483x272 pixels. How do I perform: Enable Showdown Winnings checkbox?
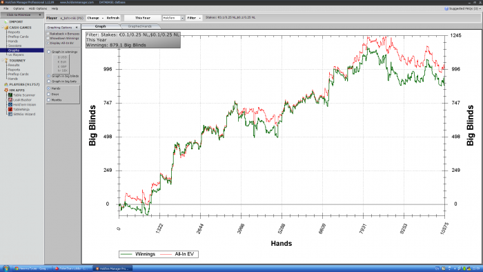[x=48, y=38]
